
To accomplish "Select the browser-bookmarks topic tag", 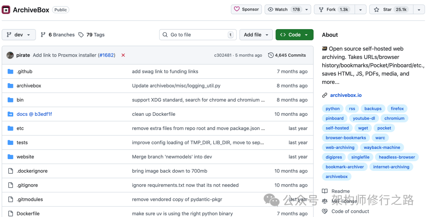I will [x=346, y=138].
